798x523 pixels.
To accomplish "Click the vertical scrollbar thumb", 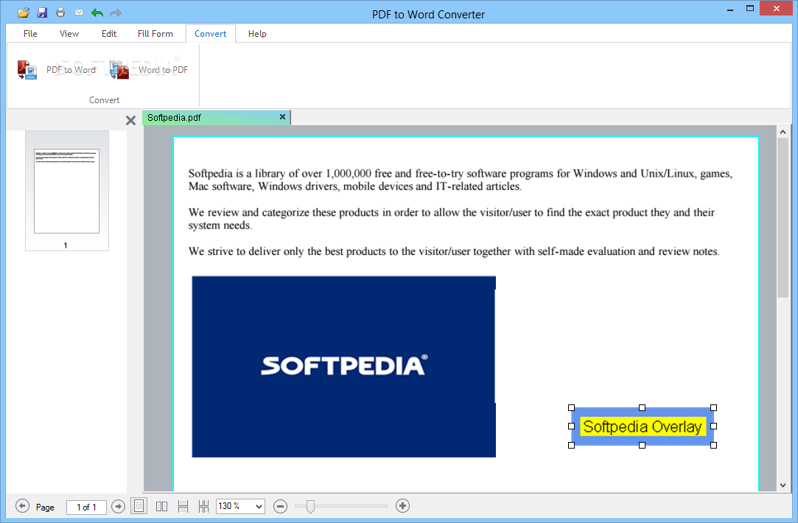I will (783, 218).
